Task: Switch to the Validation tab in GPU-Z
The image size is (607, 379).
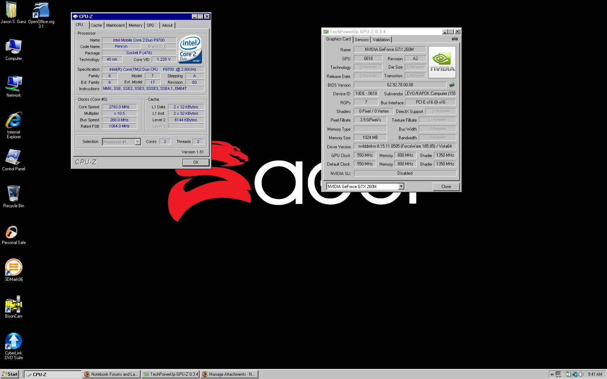Action: [381, 40]
